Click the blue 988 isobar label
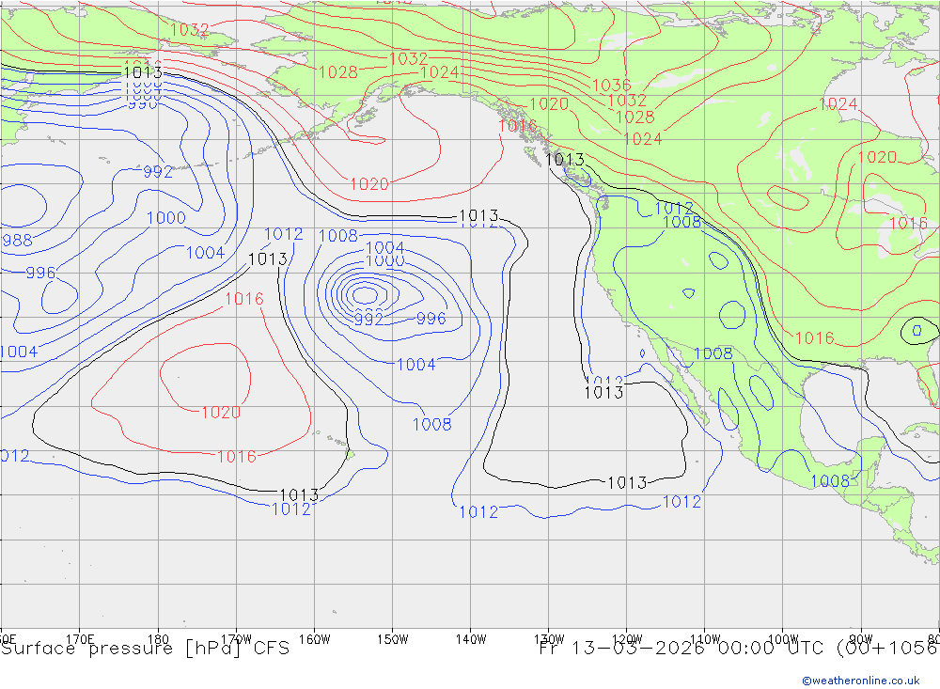Viewport: 940px width, 689px height. click(x=17, y=241)
